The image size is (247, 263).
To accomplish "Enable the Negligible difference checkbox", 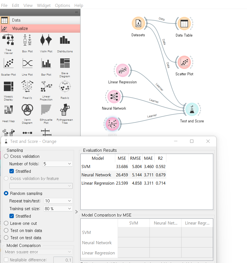I will click(6, 260).
